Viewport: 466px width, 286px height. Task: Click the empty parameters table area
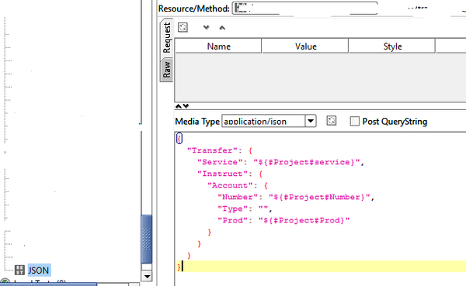pyautogui.click(x=320, y=78)
